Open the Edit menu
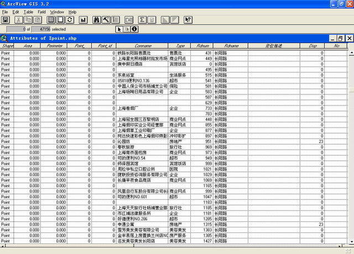This screenshot has width=354, height=254. [x=15, y=12]
